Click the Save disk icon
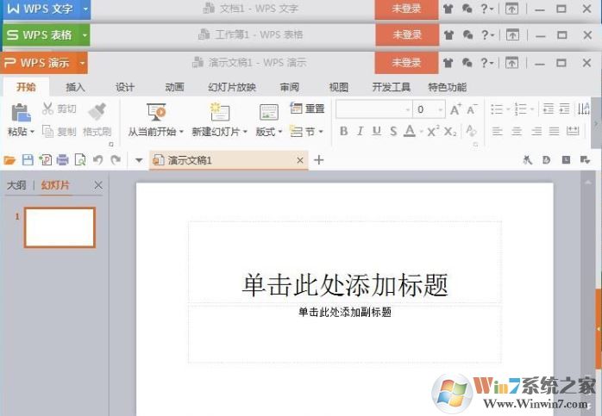 click(x=28, y=160)
